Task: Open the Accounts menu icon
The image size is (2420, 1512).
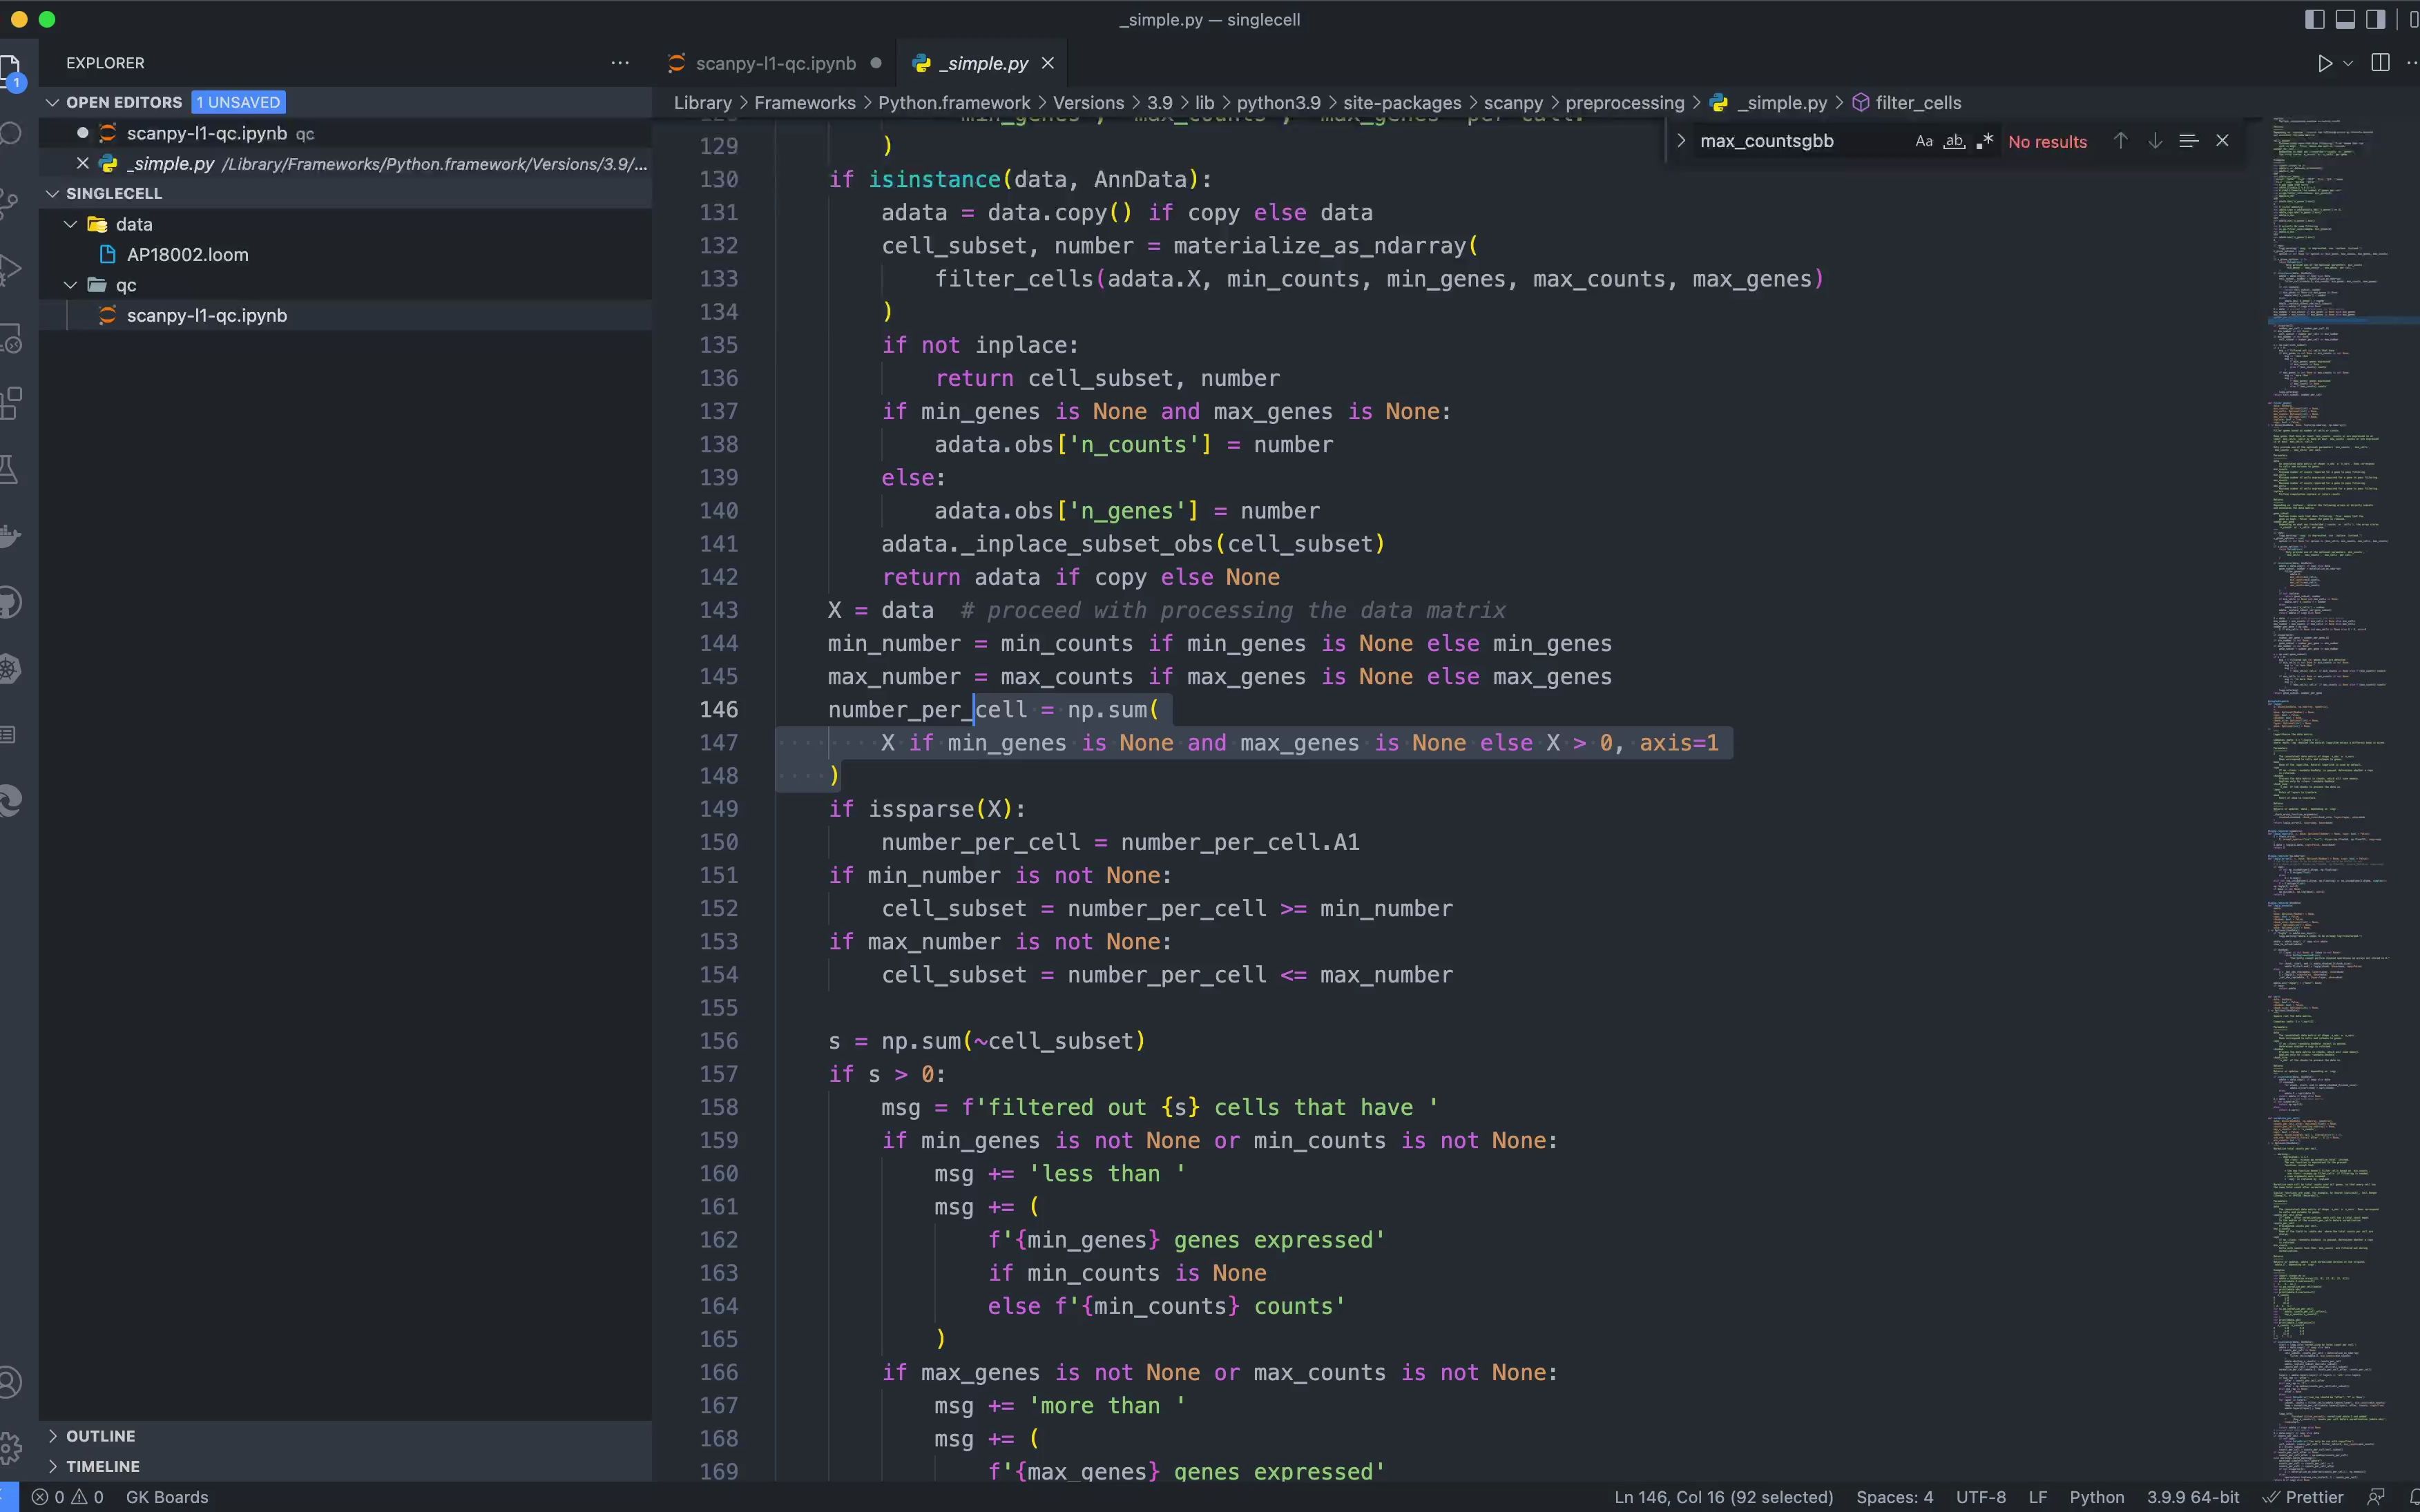Action: click(x=10, y=1382)
